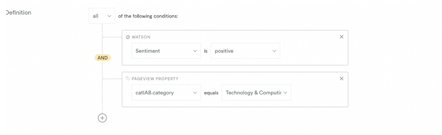
Task: Click the equals operator text
Action: [211, 93]
